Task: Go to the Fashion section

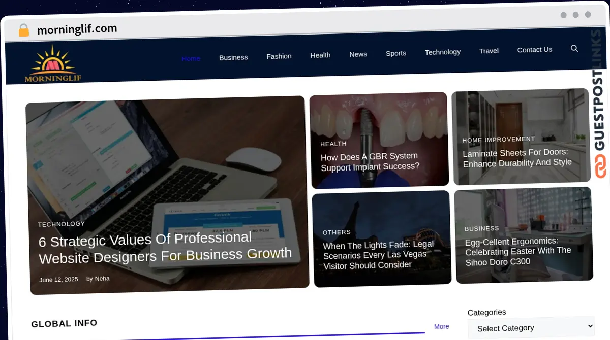Action: click(x=279, y=56)
